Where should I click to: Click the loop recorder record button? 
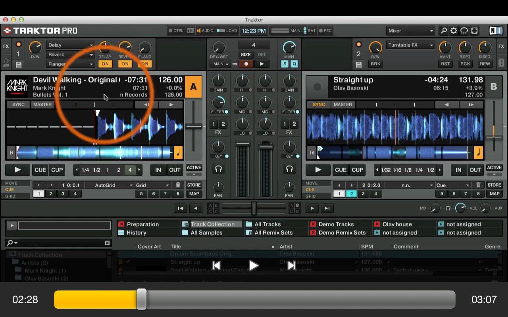(246, 64)
